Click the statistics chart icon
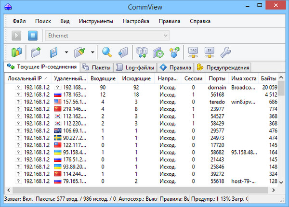 pyautogui.click(x=17, y=52)
